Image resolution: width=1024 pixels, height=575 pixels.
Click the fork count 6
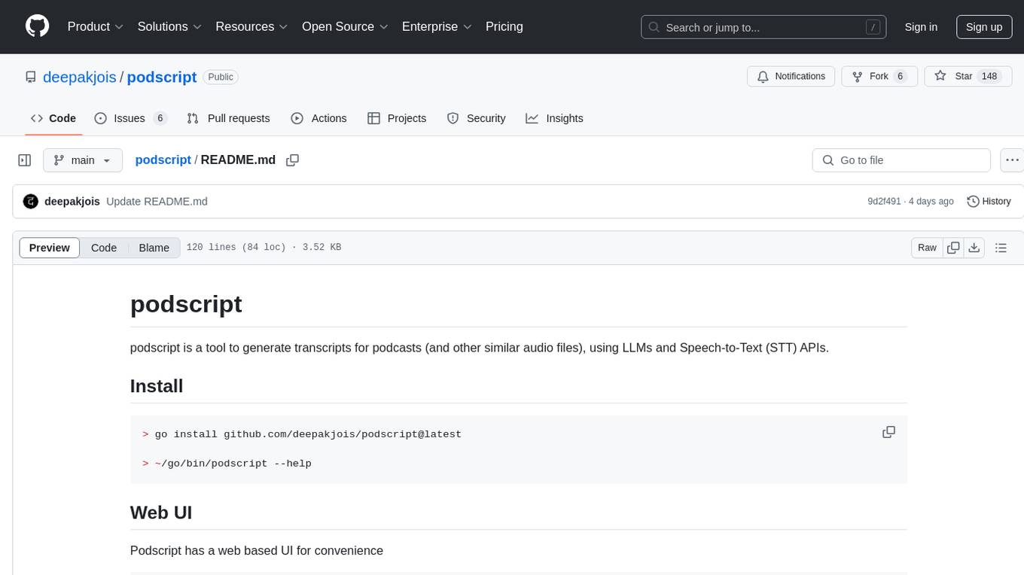coord(900,76)
